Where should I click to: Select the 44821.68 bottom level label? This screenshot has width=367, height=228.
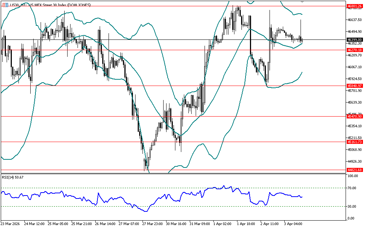tap(354, 170)
